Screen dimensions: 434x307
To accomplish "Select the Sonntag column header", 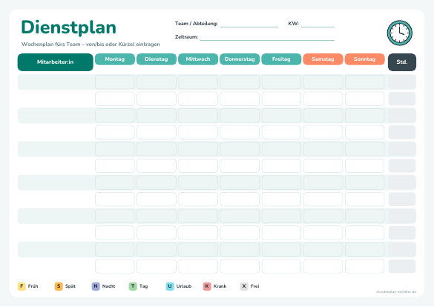I will tap(364, 59).
